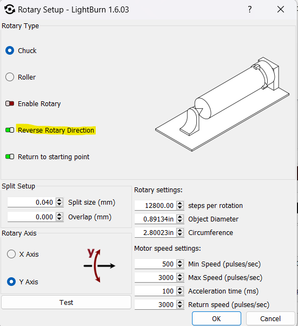298x326 pixels.
Task: Click the 'Split Setup' group label
Action: pyautogui.click(x=18, y=186)
